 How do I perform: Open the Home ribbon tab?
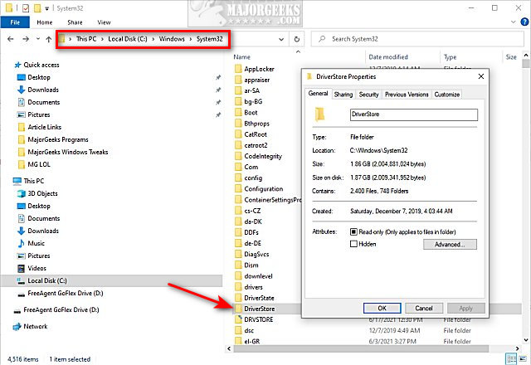(45, 22)
